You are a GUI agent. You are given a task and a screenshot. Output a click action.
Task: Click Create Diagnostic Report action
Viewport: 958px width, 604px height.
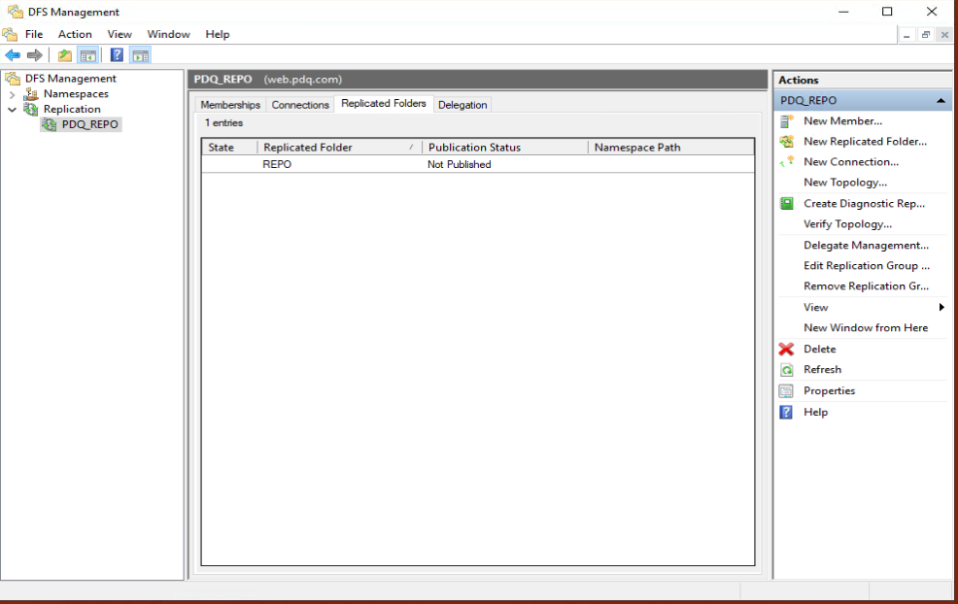pyautogui.click(x=864, y=203)
